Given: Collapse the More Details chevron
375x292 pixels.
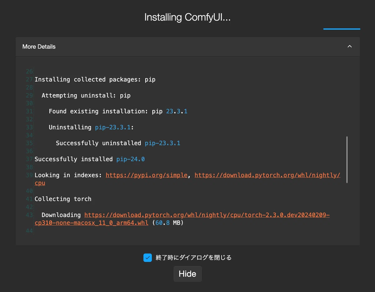Looking at the screenshot, I should click(350, 47).
